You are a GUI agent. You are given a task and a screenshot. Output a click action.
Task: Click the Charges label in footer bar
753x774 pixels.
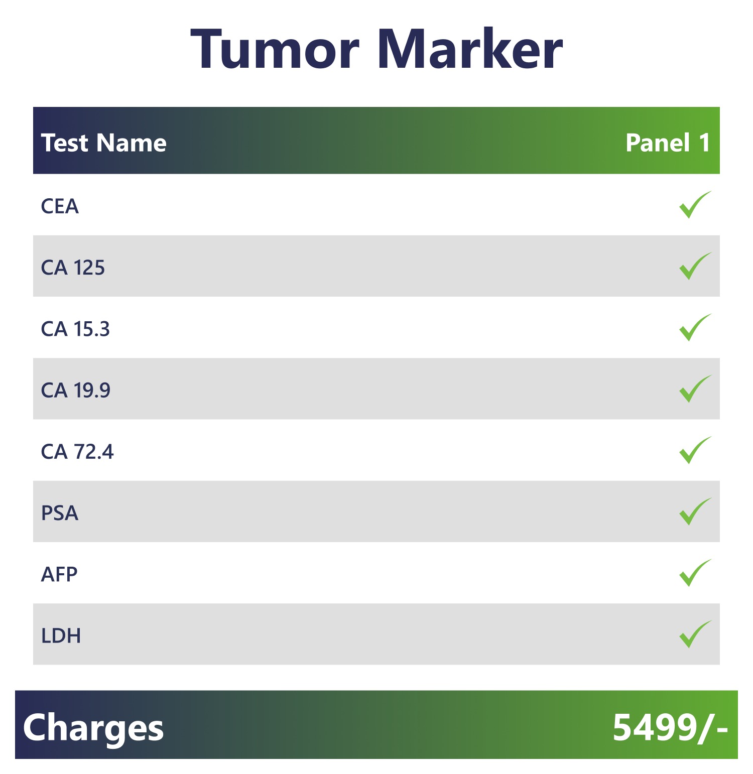pyautogui.click(x=93, y=728)
